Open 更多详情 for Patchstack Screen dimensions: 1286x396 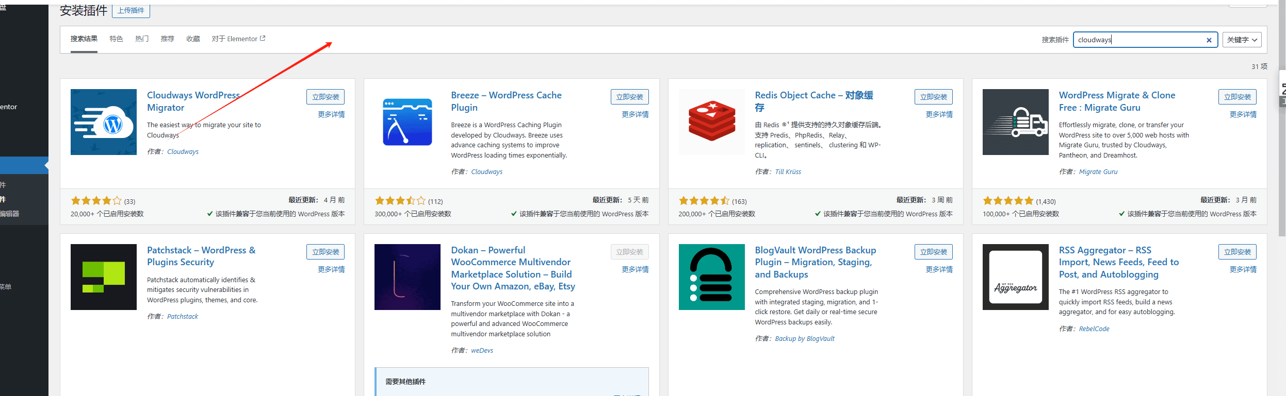click(331, 269)
